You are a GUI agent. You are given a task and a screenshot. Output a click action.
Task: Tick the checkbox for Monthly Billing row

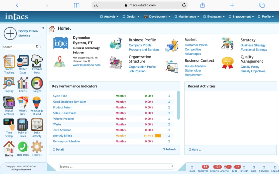[x=169, y=136]
